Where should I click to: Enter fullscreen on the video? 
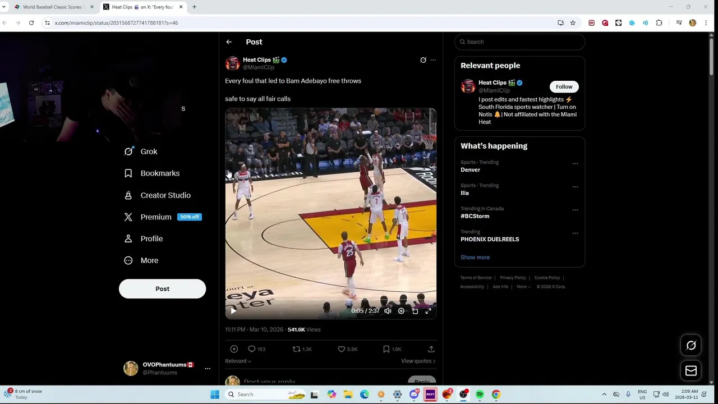point(429,311)
